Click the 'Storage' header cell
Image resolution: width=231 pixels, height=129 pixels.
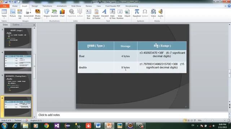[x=126, y=46]
